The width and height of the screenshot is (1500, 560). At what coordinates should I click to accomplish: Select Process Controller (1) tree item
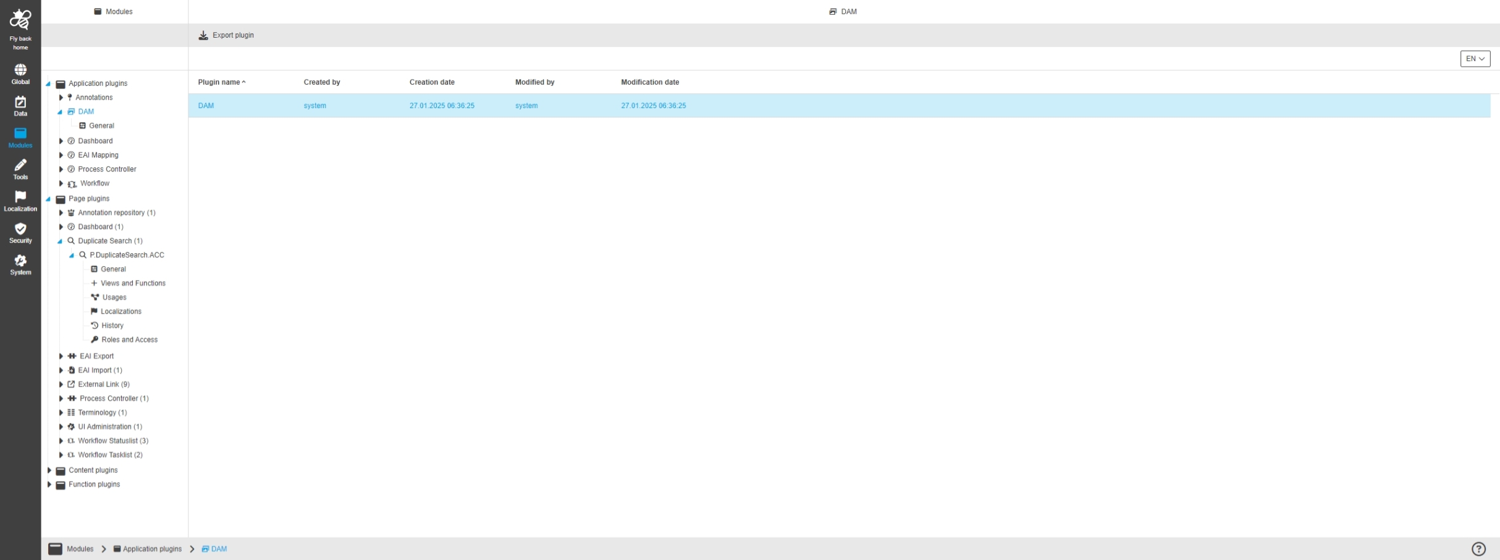click(114, 399)
